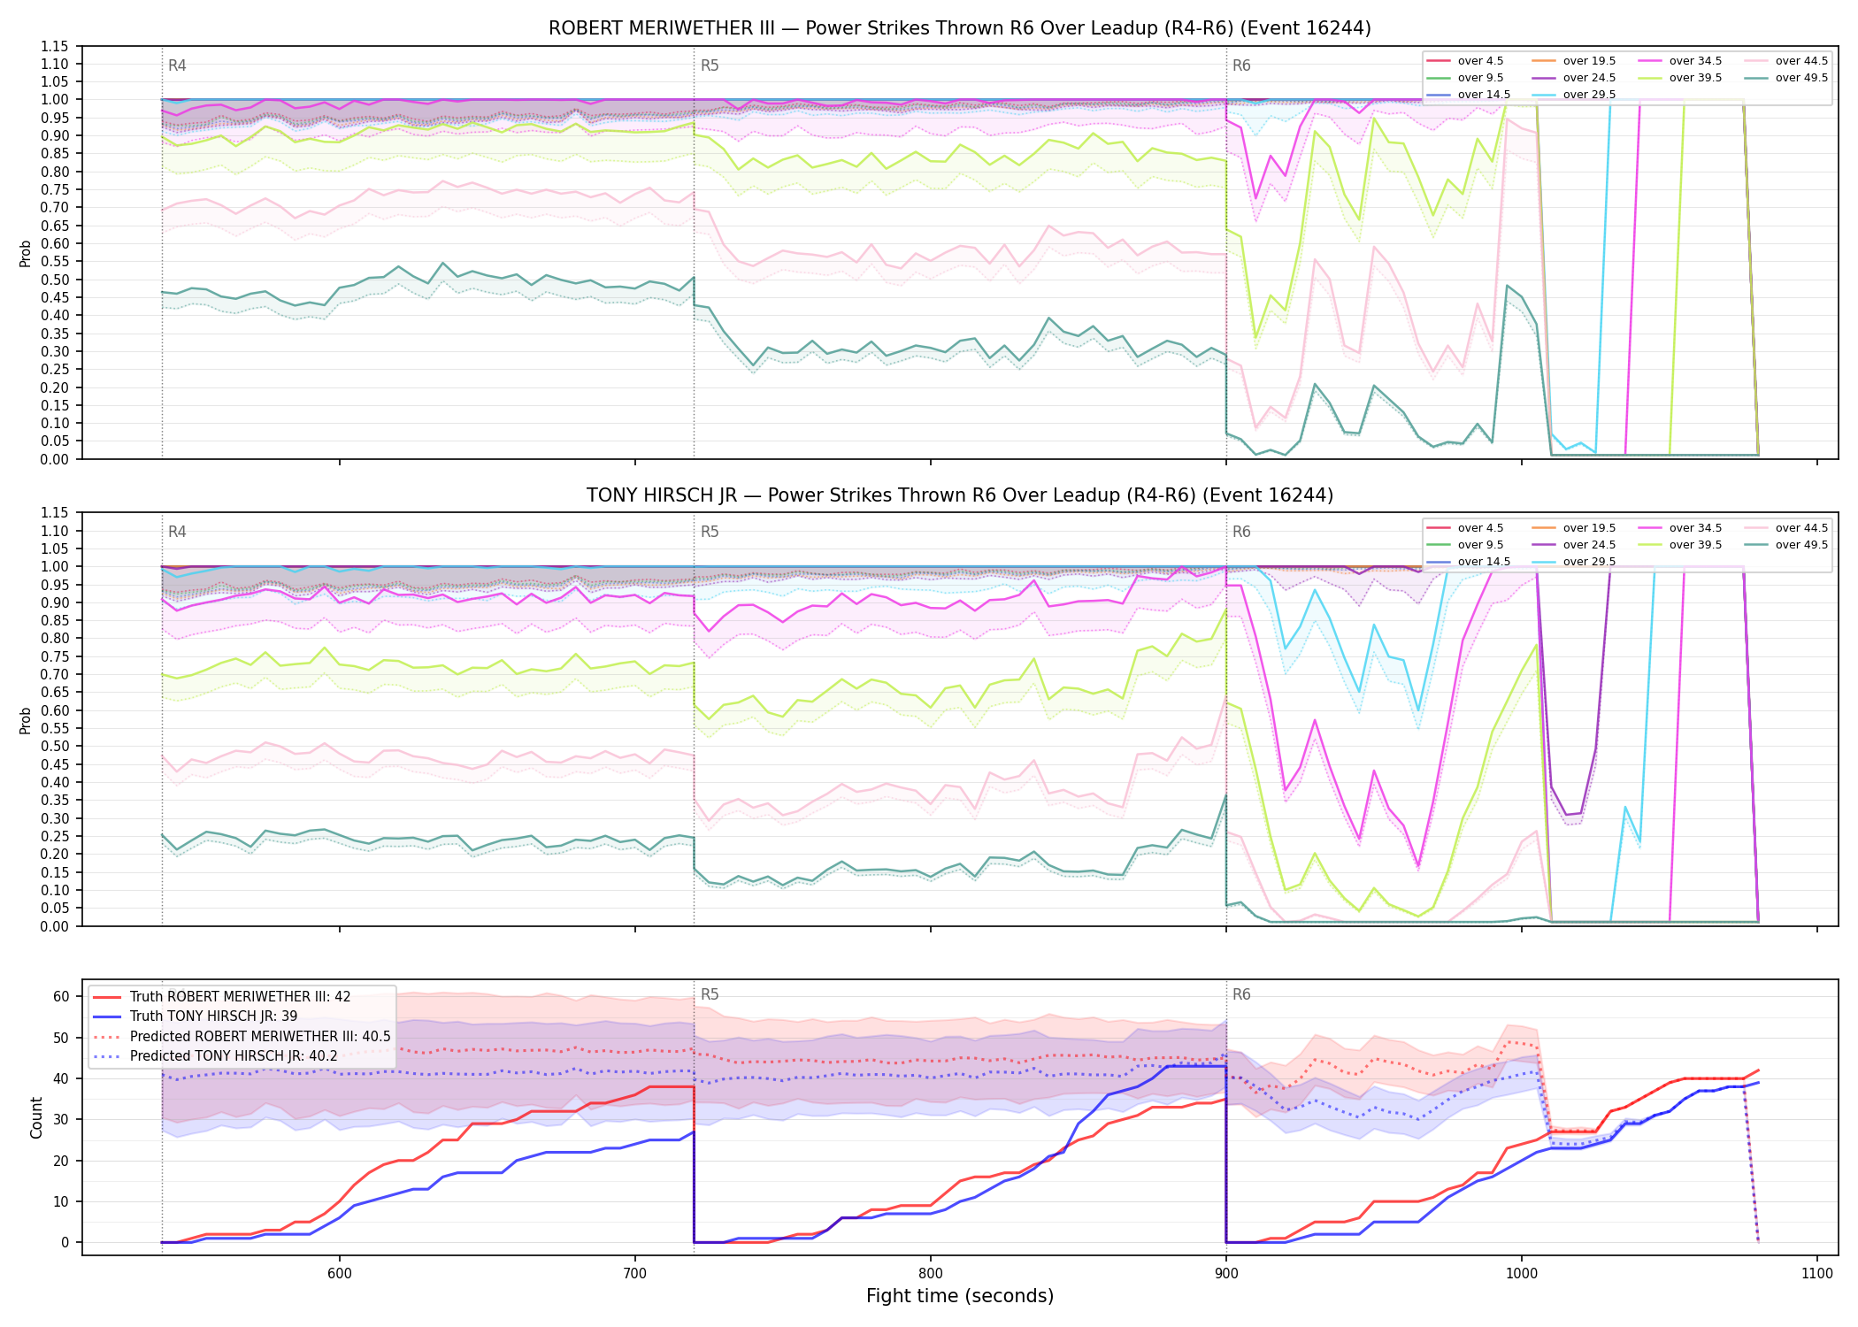The height and width of the screenshot is (1327, 1858).
Task: Select 'over 24.5' in Meriwether chart legend
Action: point(1573,78)
